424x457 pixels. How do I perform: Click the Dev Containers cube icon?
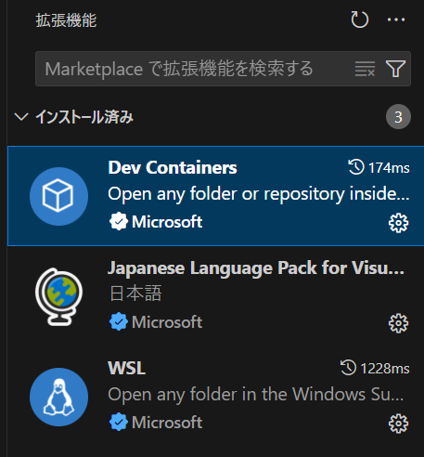click(x=58, y=196)
